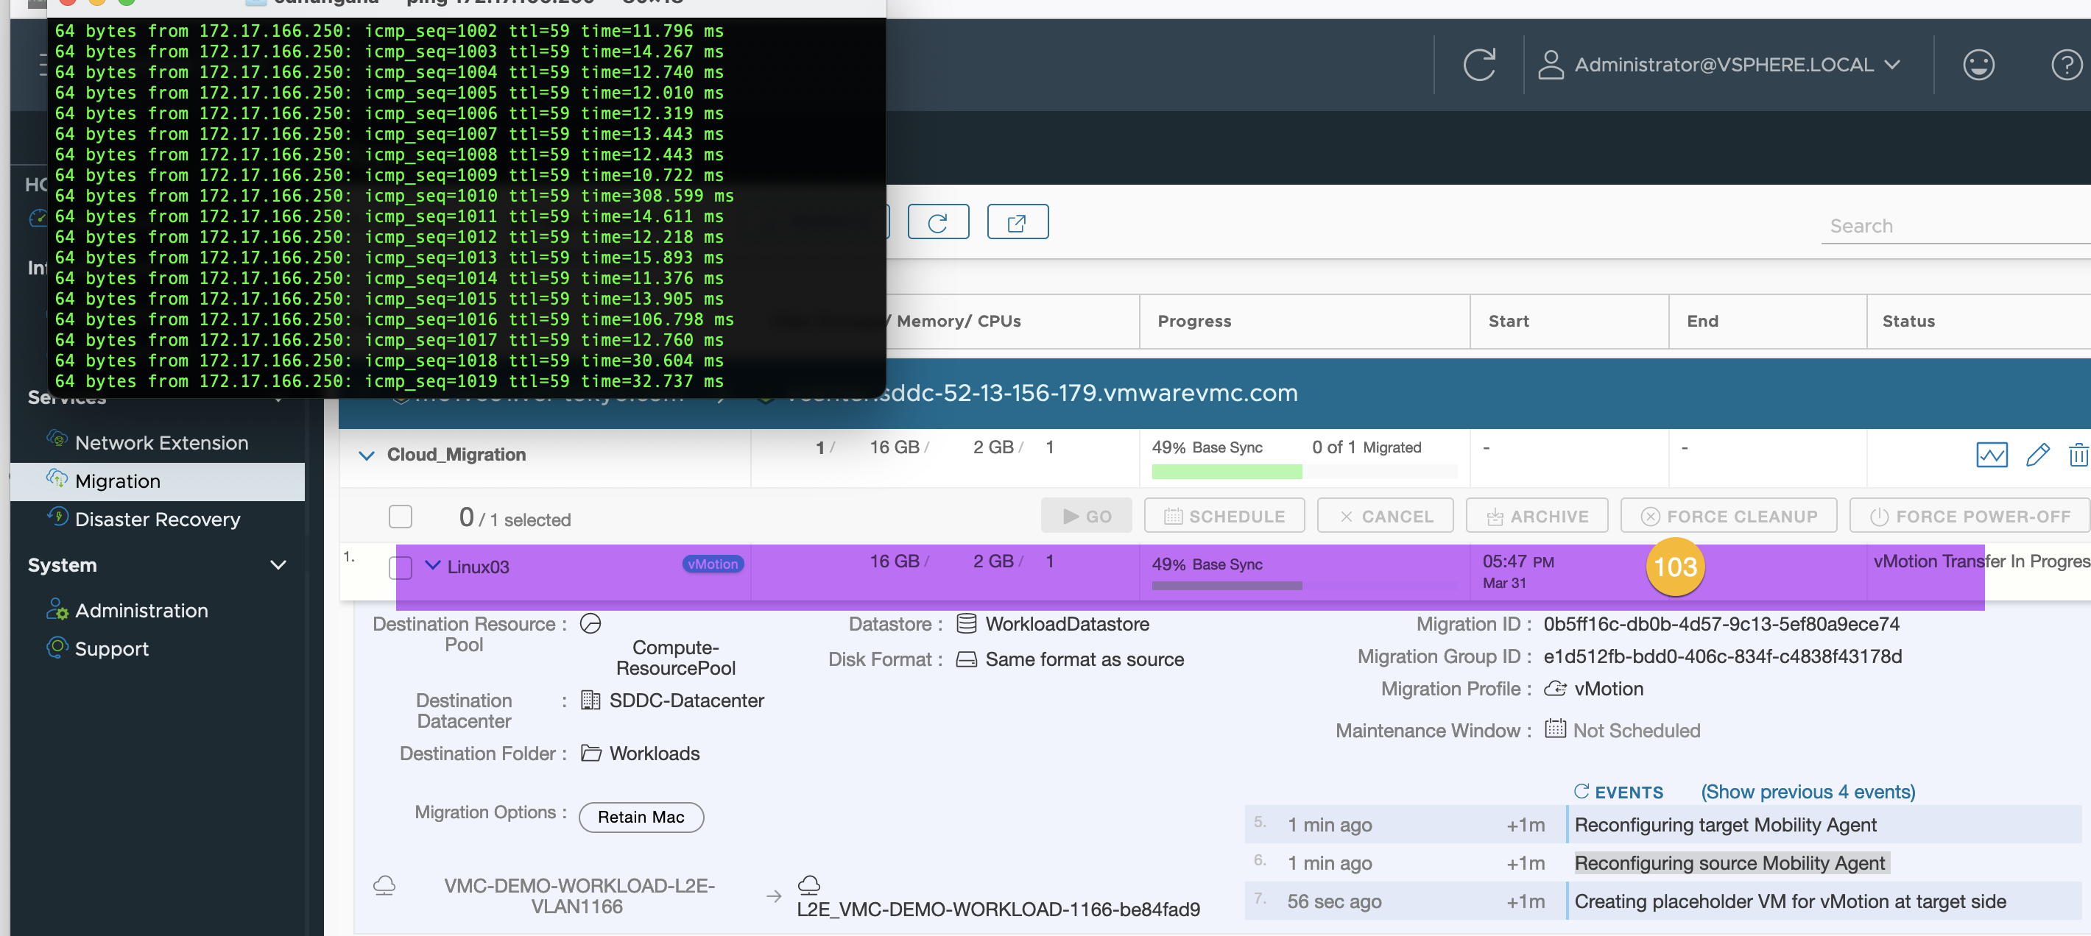This screenshot has width=2091, height=936.
Task: Toggle the select-all checkbox next to 0 / 1 selected
Action: pyautogui.click(x=401, y=517)
